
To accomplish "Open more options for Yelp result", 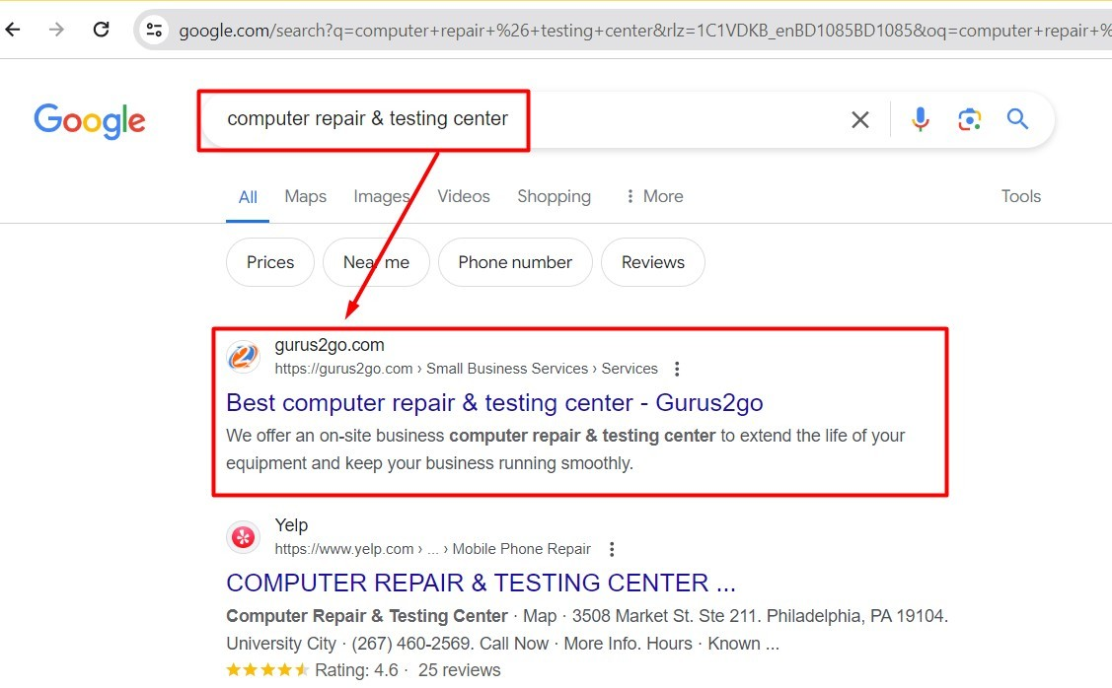I will [612, 549].
